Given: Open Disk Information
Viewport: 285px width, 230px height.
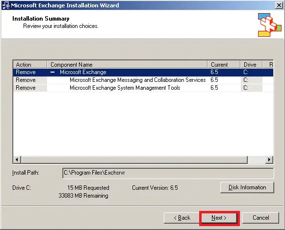Looking at the screenshot, I should [x=247, y=187].
